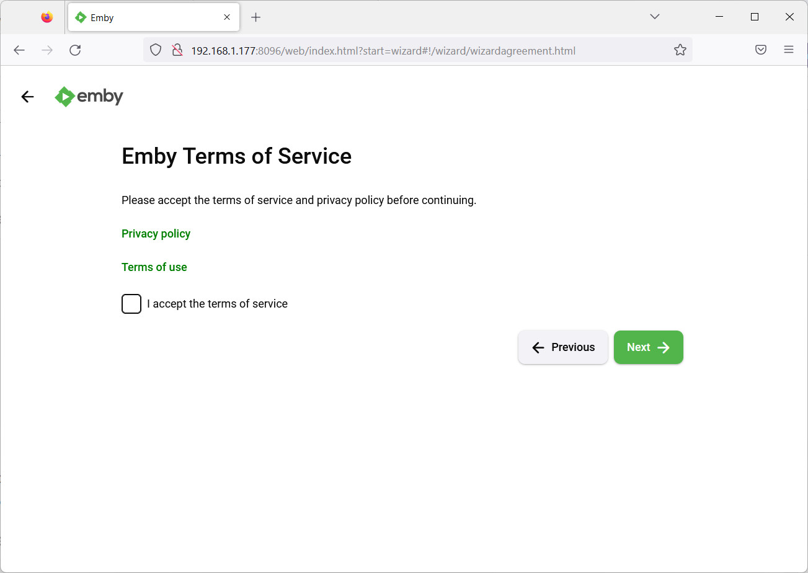This screenshot has width=808, height=573.
Task: Check the 'I accept the terms of service' box
Action: click(131, 304)
